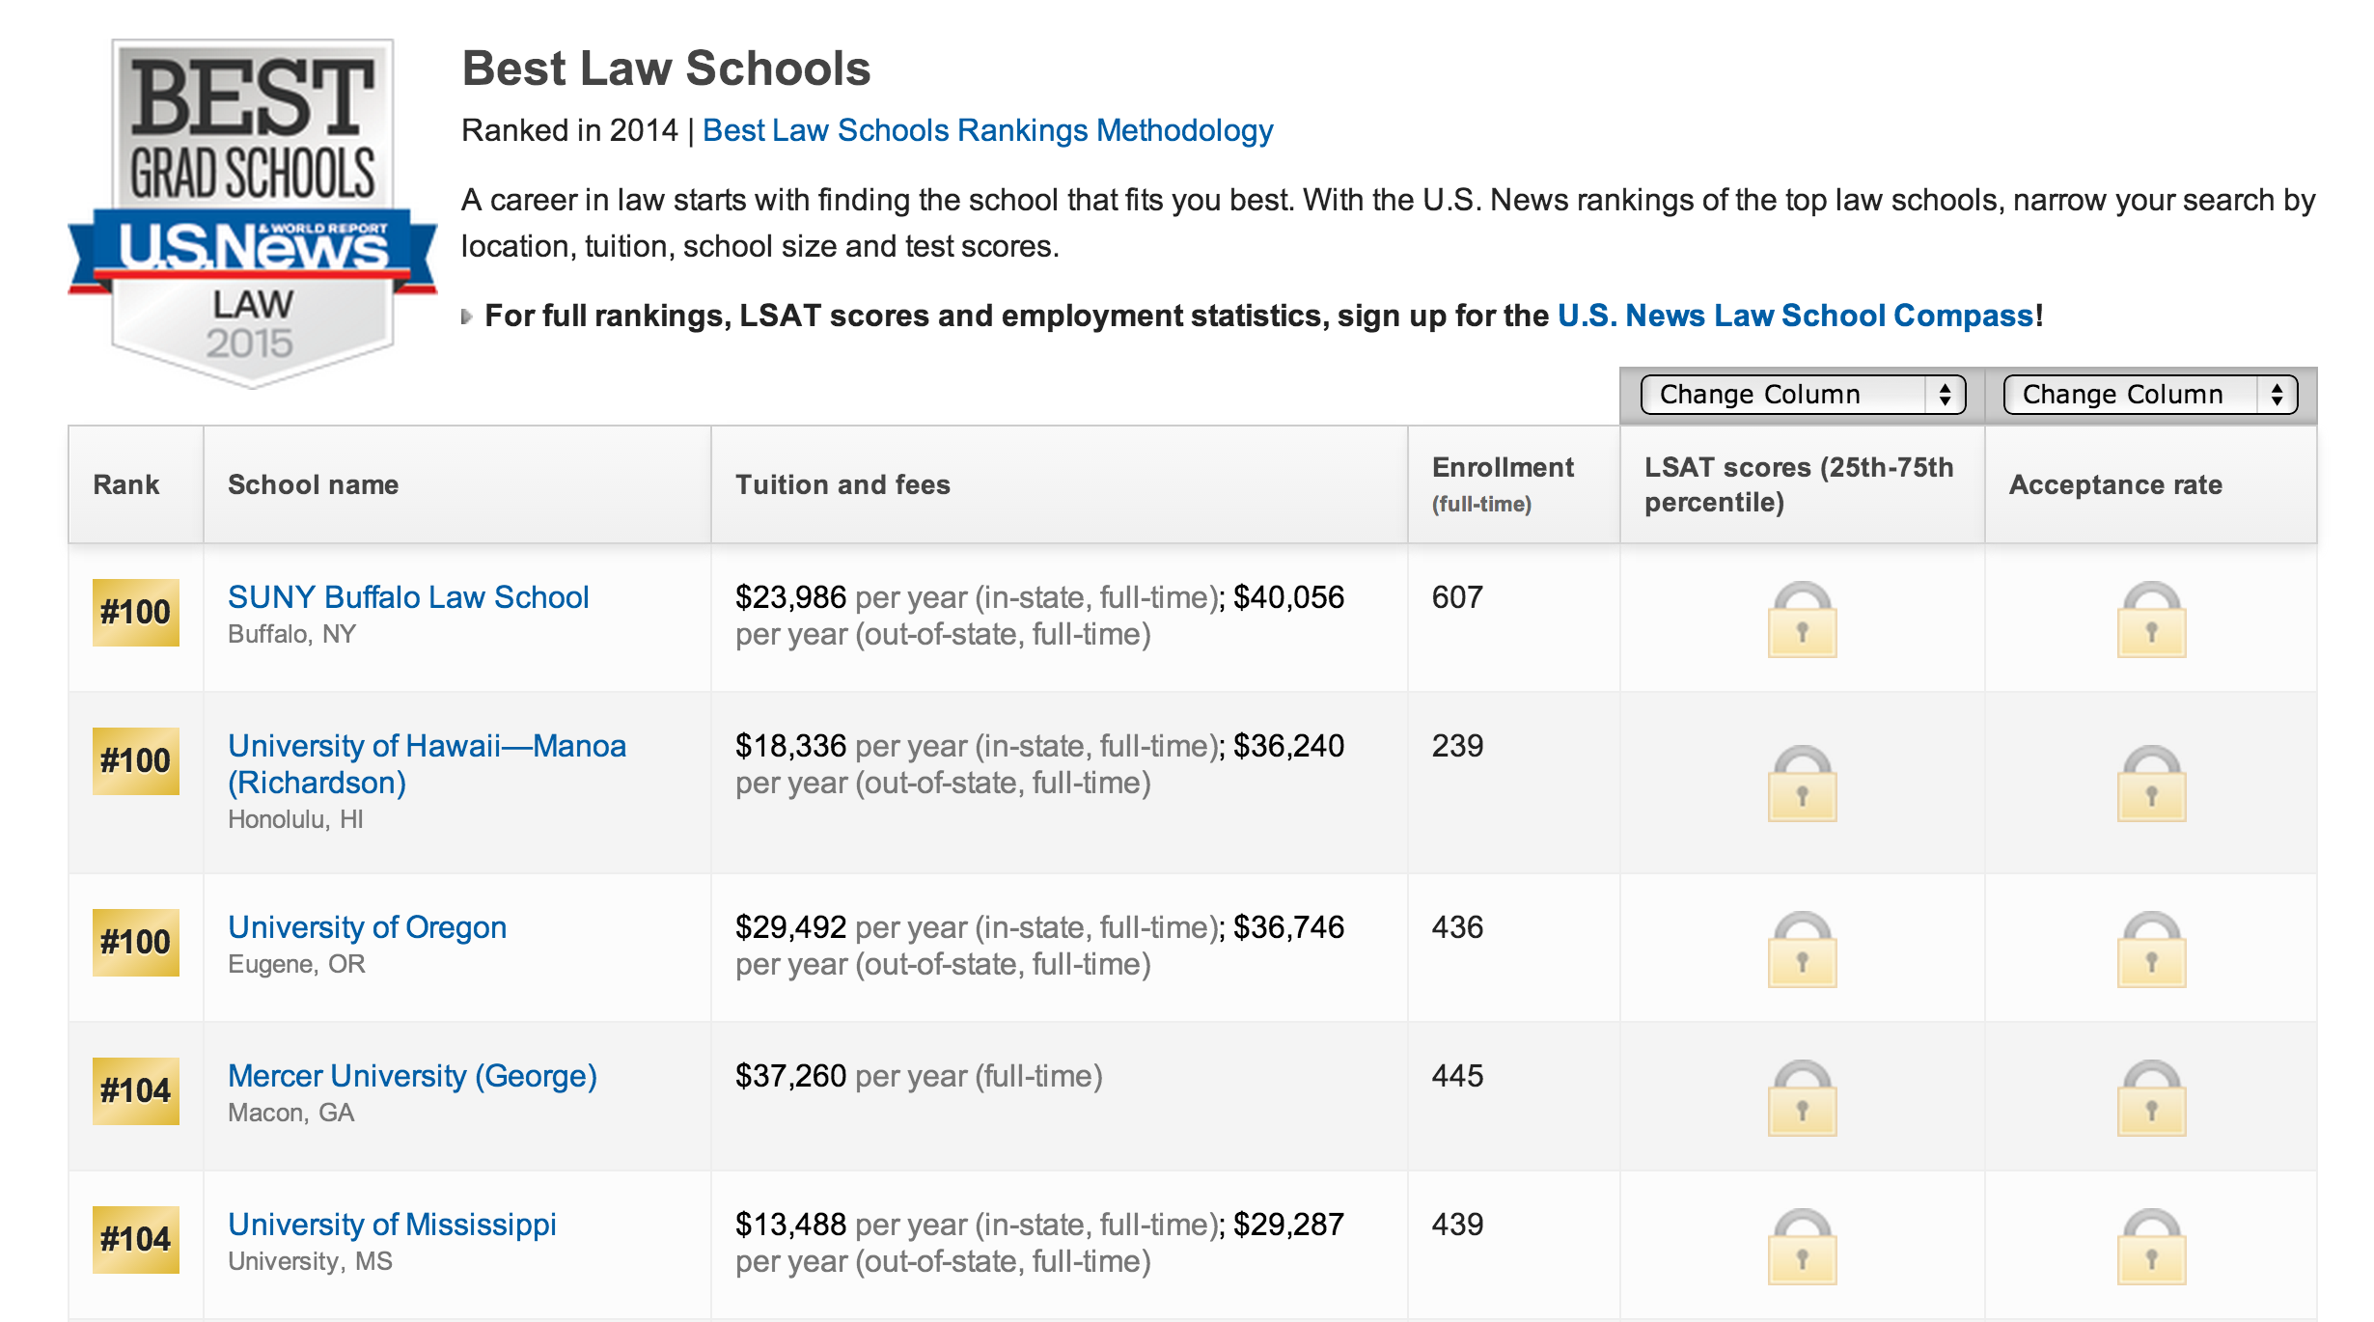
Task: Click the enrollment value 436
Action: [1457, 927]
